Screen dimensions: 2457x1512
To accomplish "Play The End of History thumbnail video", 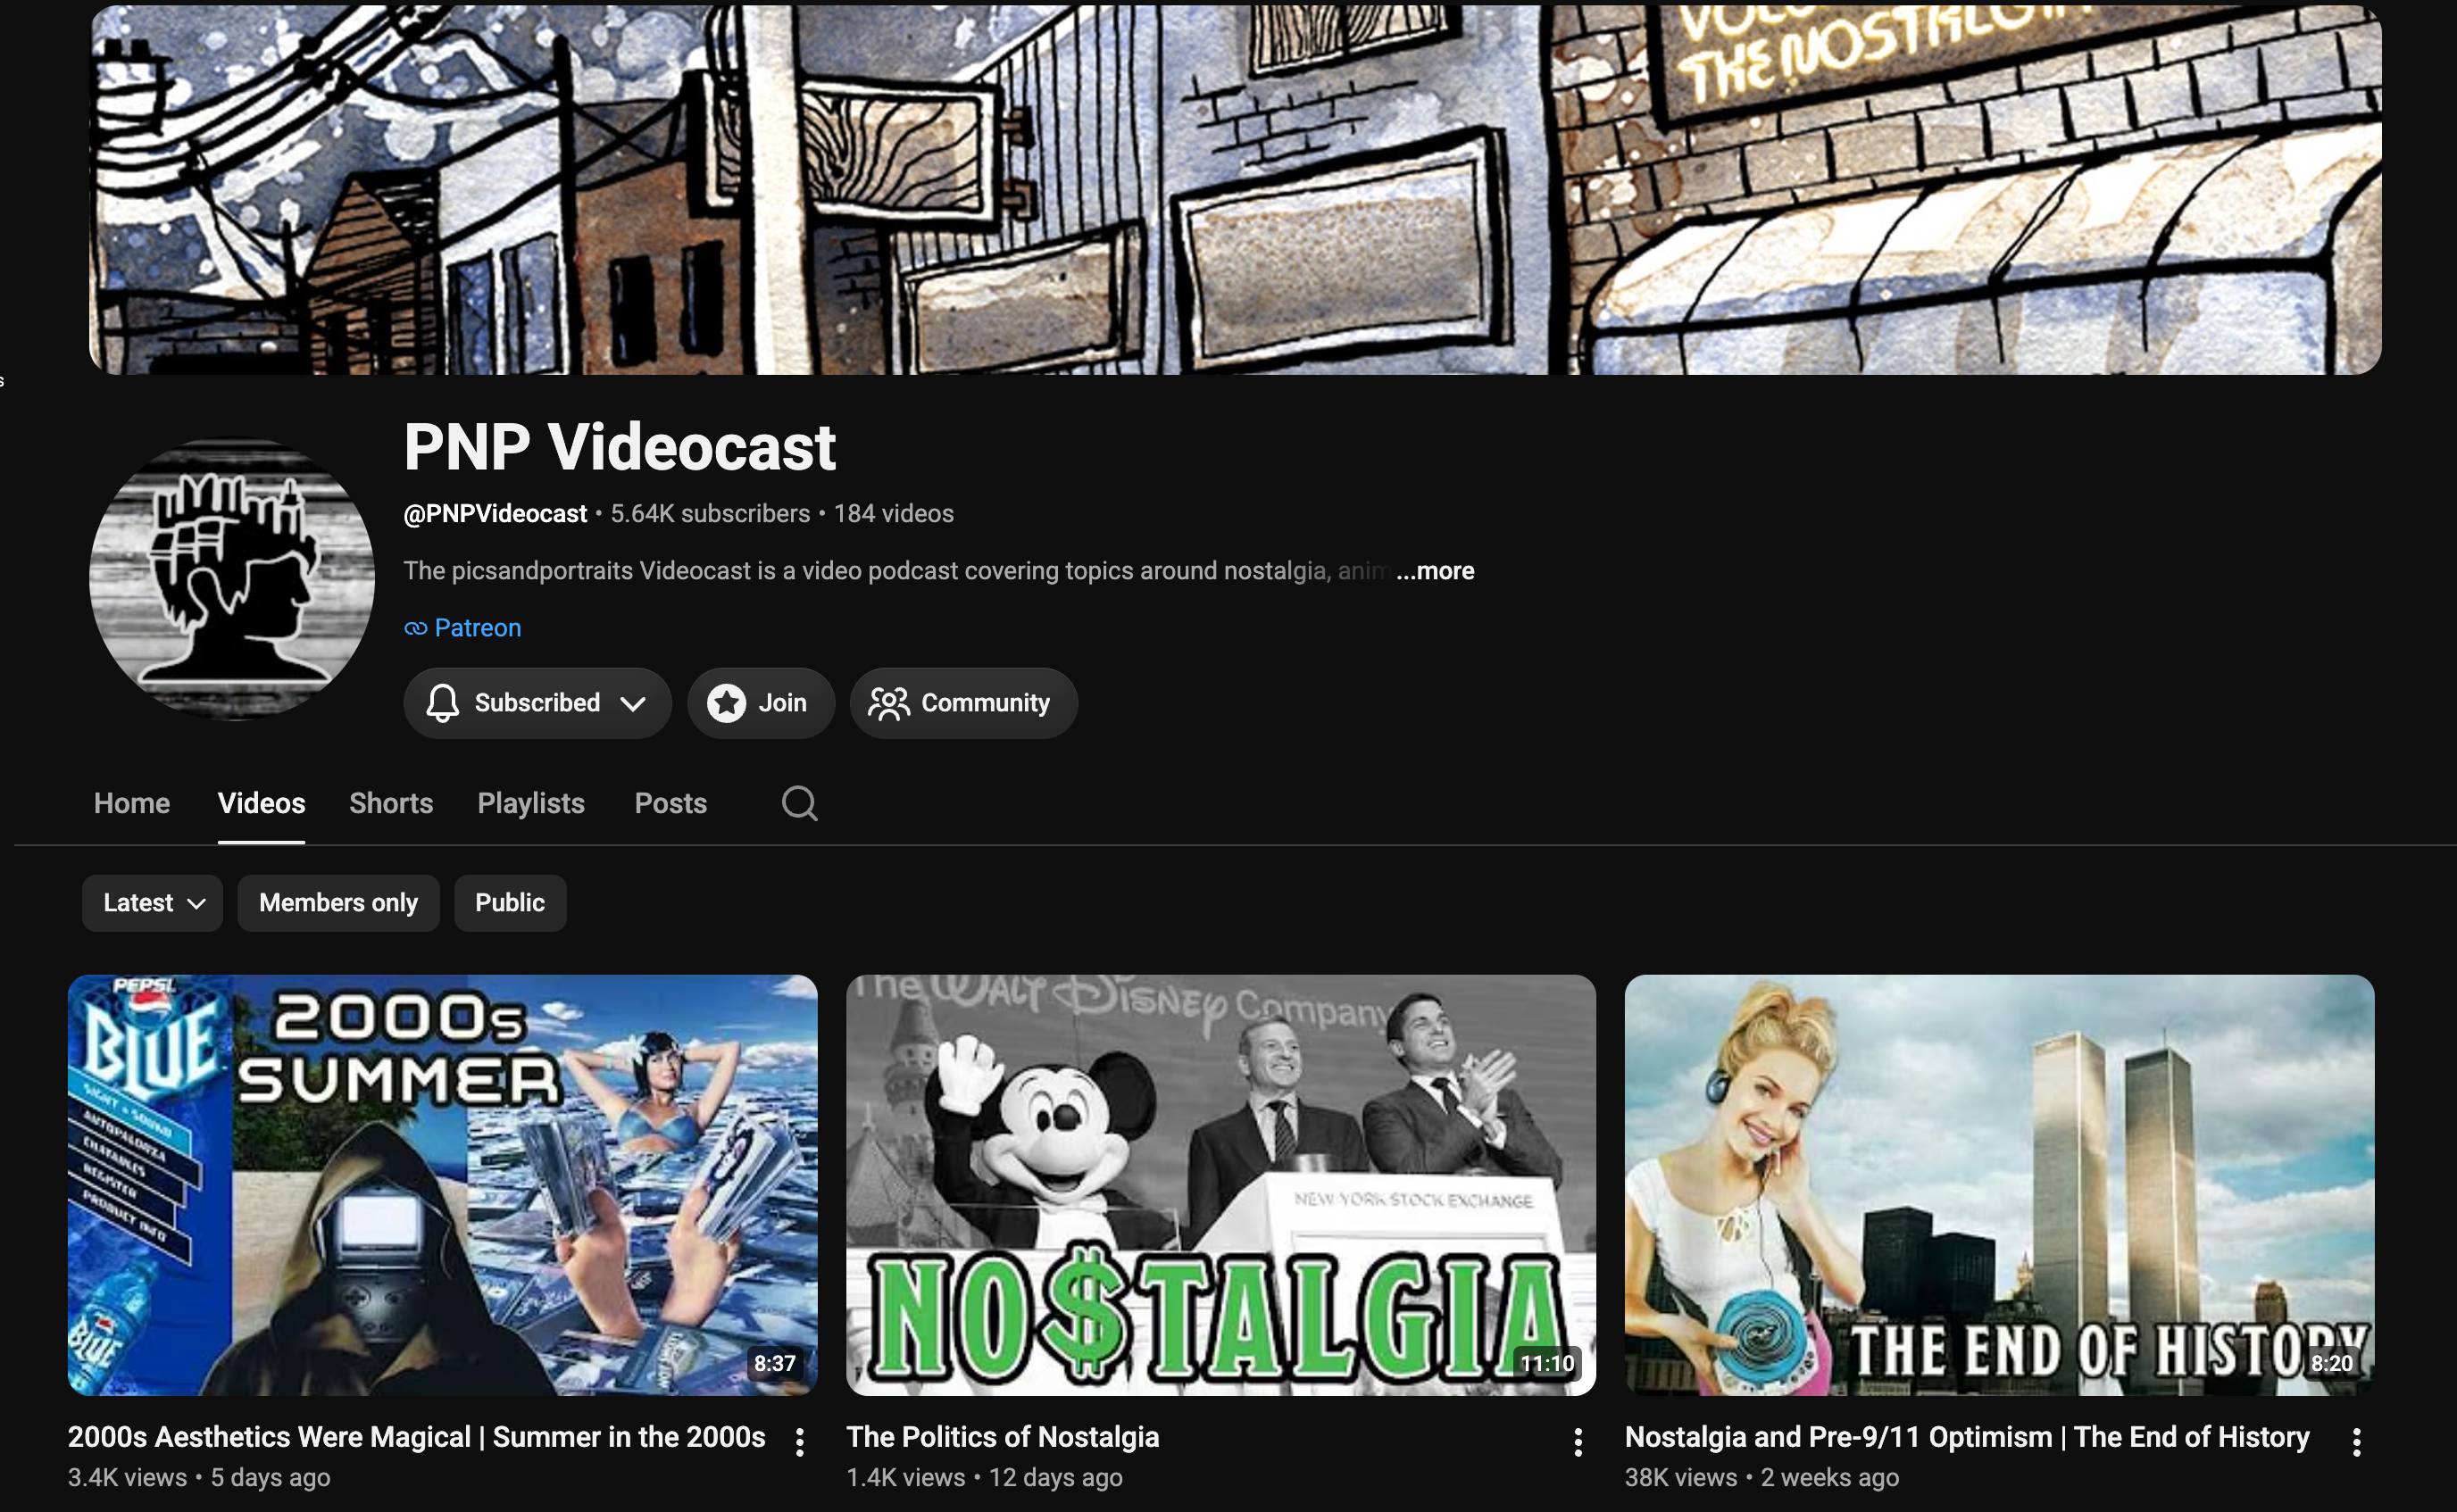I will coord(1999,1185).
